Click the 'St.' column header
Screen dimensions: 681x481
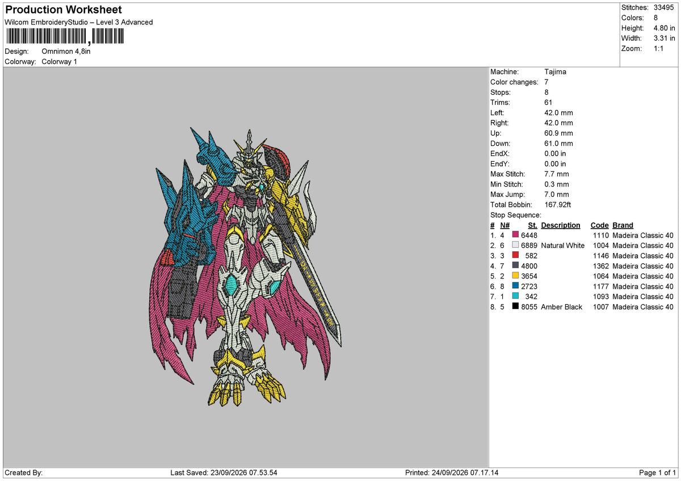click(532, 225)
